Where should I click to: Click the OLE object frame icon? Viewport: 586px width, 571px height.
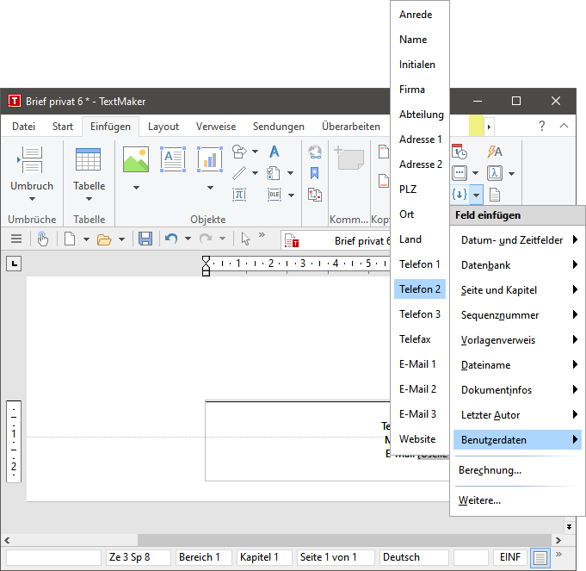tap(274, 195)
